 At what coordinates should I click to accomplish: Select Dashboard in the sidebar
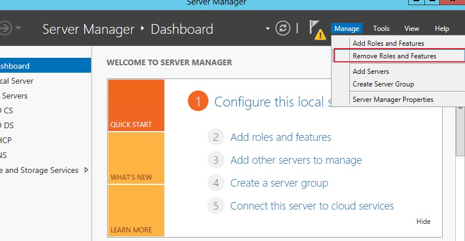point(45,65)
